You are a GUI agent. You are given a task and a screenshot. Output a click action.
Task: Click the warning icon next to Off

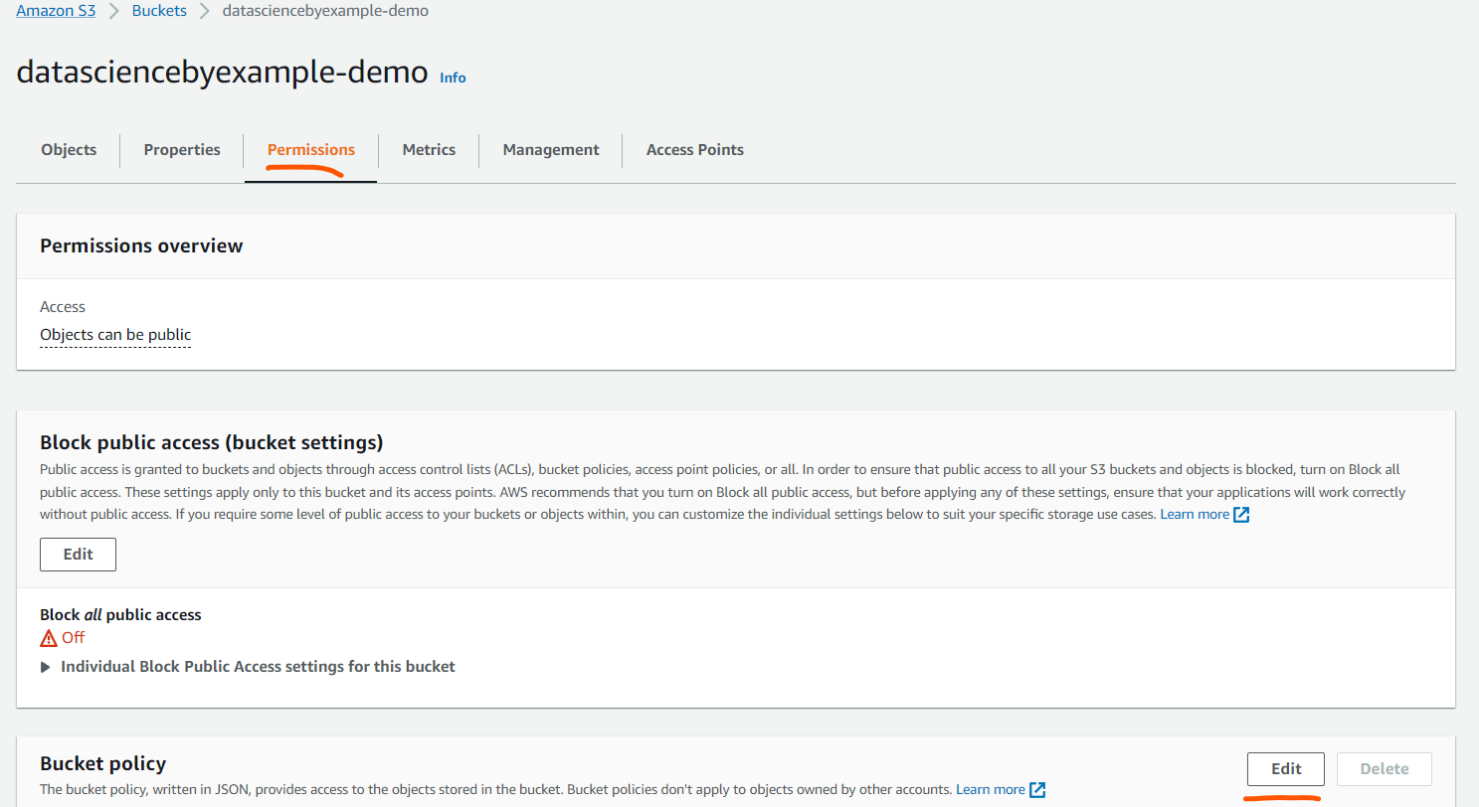coord(49,638)
